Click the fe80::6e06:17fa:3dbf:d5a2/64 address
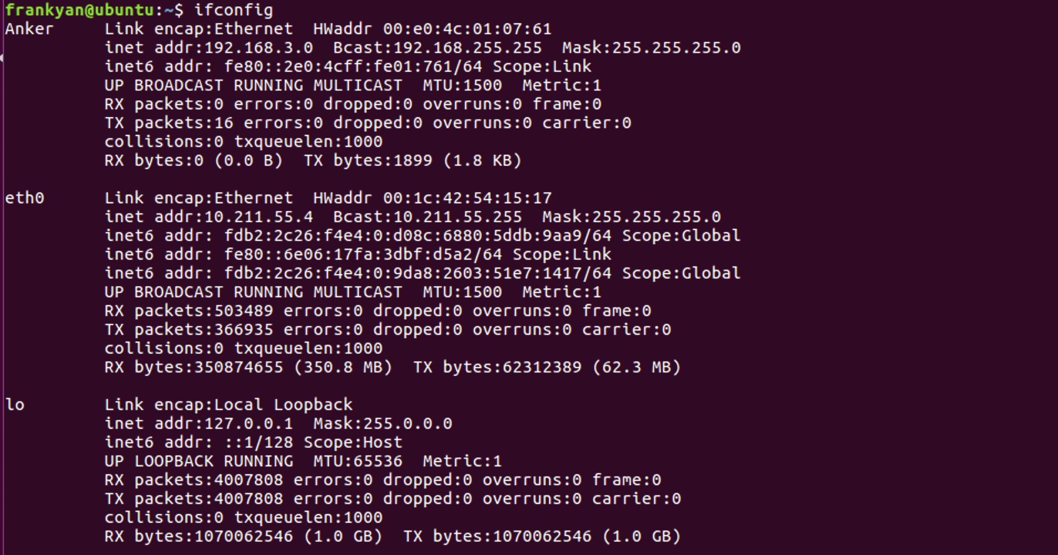The width and height of the screenshot is (1058, 555). (x=363, y=255)
